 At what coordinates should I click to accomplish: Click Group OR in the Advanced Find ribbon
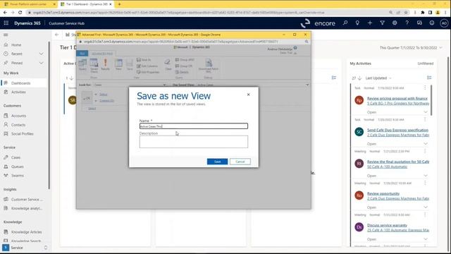pyautogui.click(x=184, y=66)
